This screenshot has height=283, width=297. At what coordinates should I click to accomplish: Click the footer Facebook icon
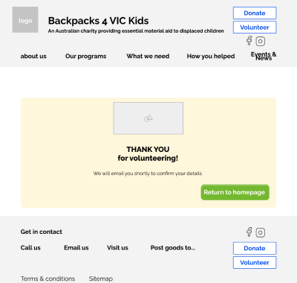pyautogui.click(x=249, y=232)
